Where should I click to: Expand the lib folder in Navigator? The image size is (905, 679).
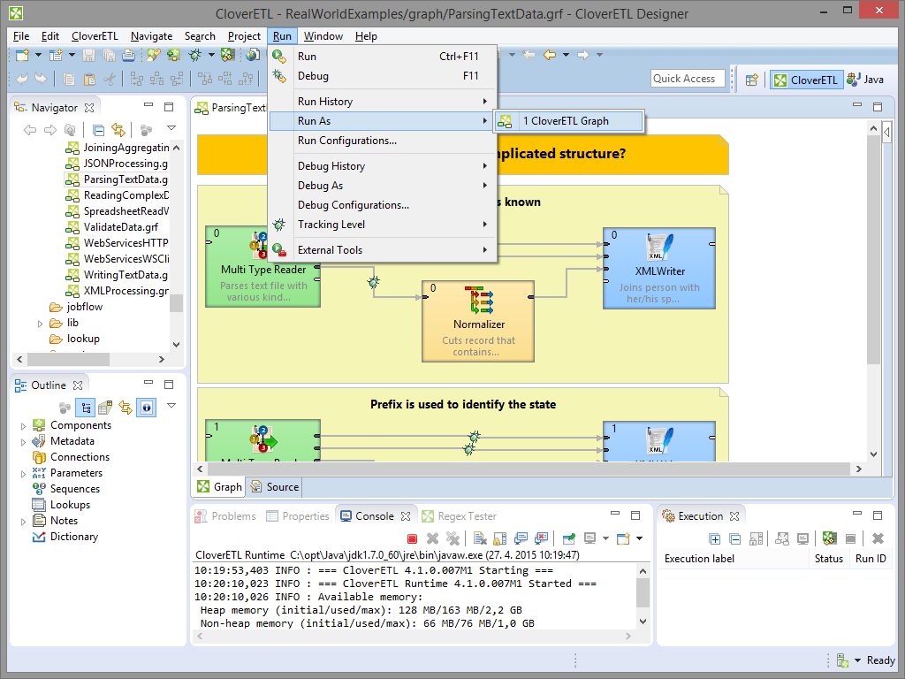point(40,323)
